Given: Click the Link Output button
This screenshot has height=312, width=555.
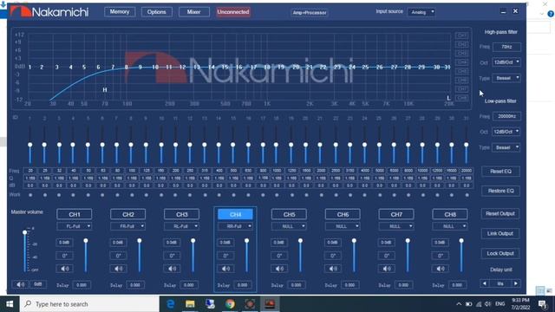Looking at the screenshot, I should click(x=500, y=233).
